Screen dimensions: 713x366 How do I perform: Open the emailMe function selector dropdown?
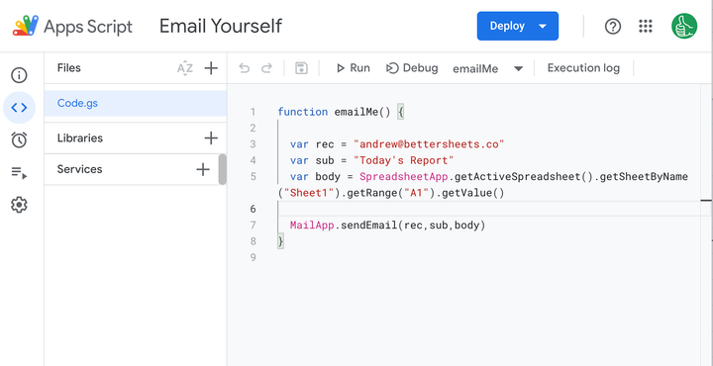tap(488, 68)
